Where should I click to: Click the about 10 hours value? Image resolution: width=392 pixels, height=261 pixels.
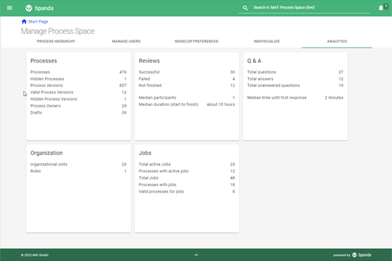tap(221, 105)
